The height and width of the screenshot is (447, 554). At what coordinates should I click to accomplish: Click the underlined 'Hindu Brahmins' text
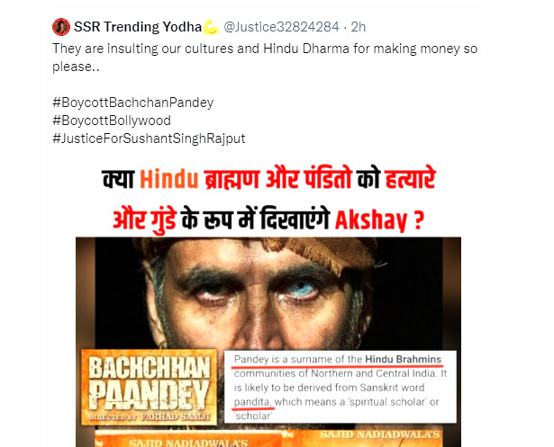click(x=404, y=360)
